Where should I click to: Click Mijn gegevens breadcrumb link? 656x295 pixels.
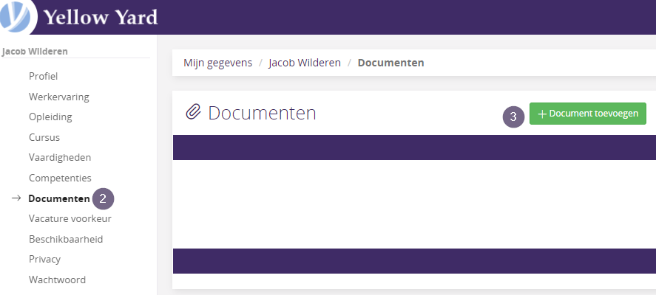pyautogui.click(x=218, y=63)
